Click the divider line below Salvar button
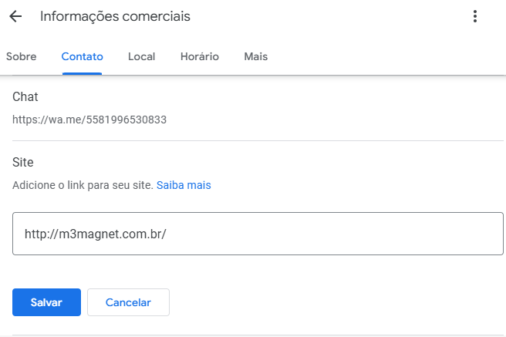 252,335
